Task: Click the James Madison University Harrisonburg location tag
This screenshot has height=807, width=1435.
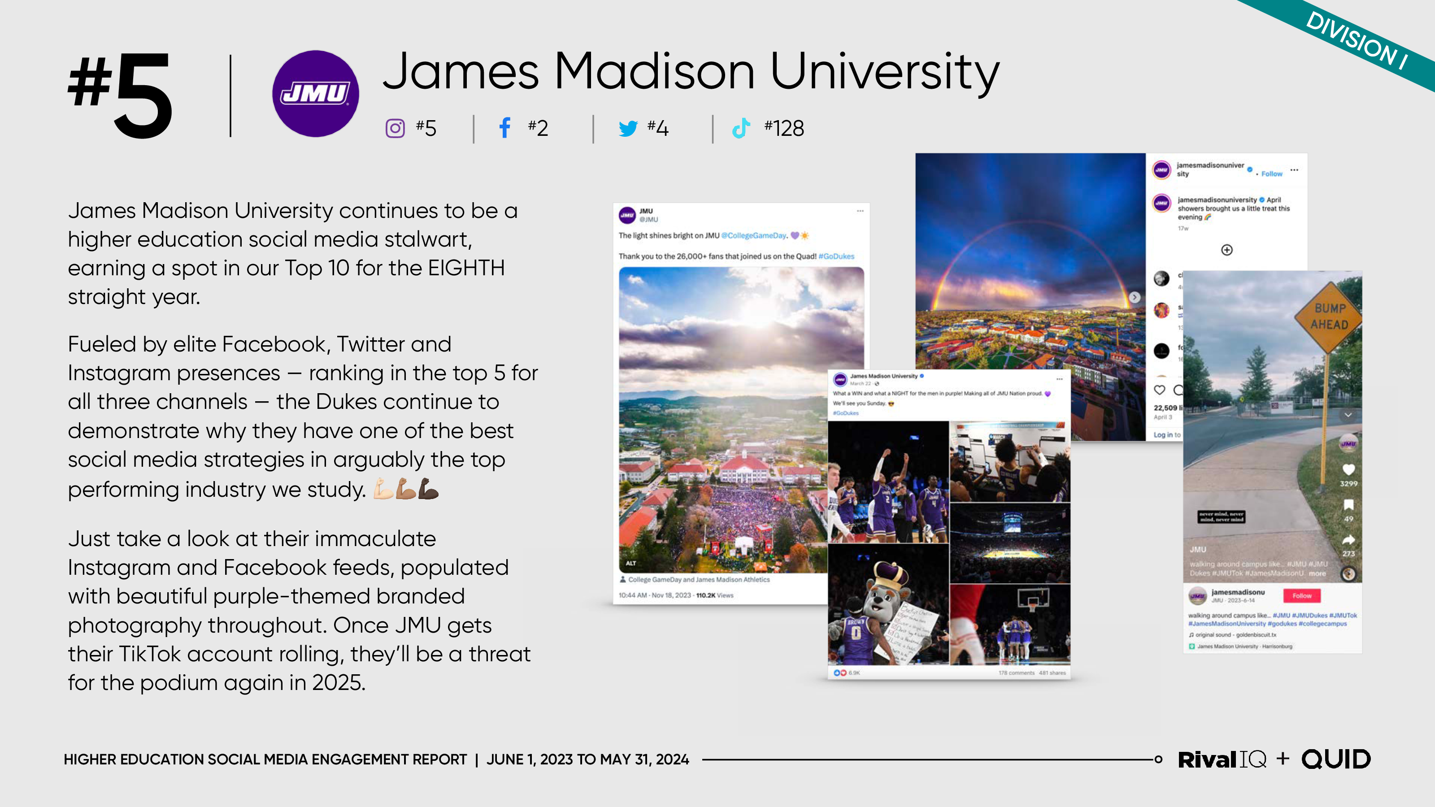Action: tap(1240, 646)
